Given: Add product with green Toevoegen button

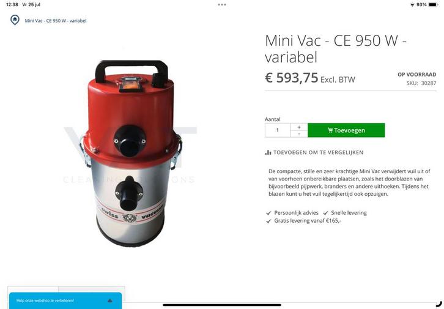Looking at the screenshot, I should pyautogui.click(x=346, y=130).
